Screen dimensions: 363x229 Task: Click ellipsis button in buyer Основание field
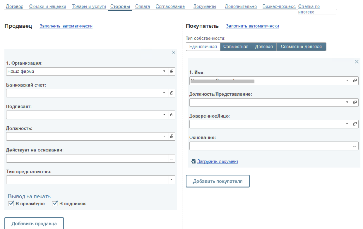click(355, 146)
